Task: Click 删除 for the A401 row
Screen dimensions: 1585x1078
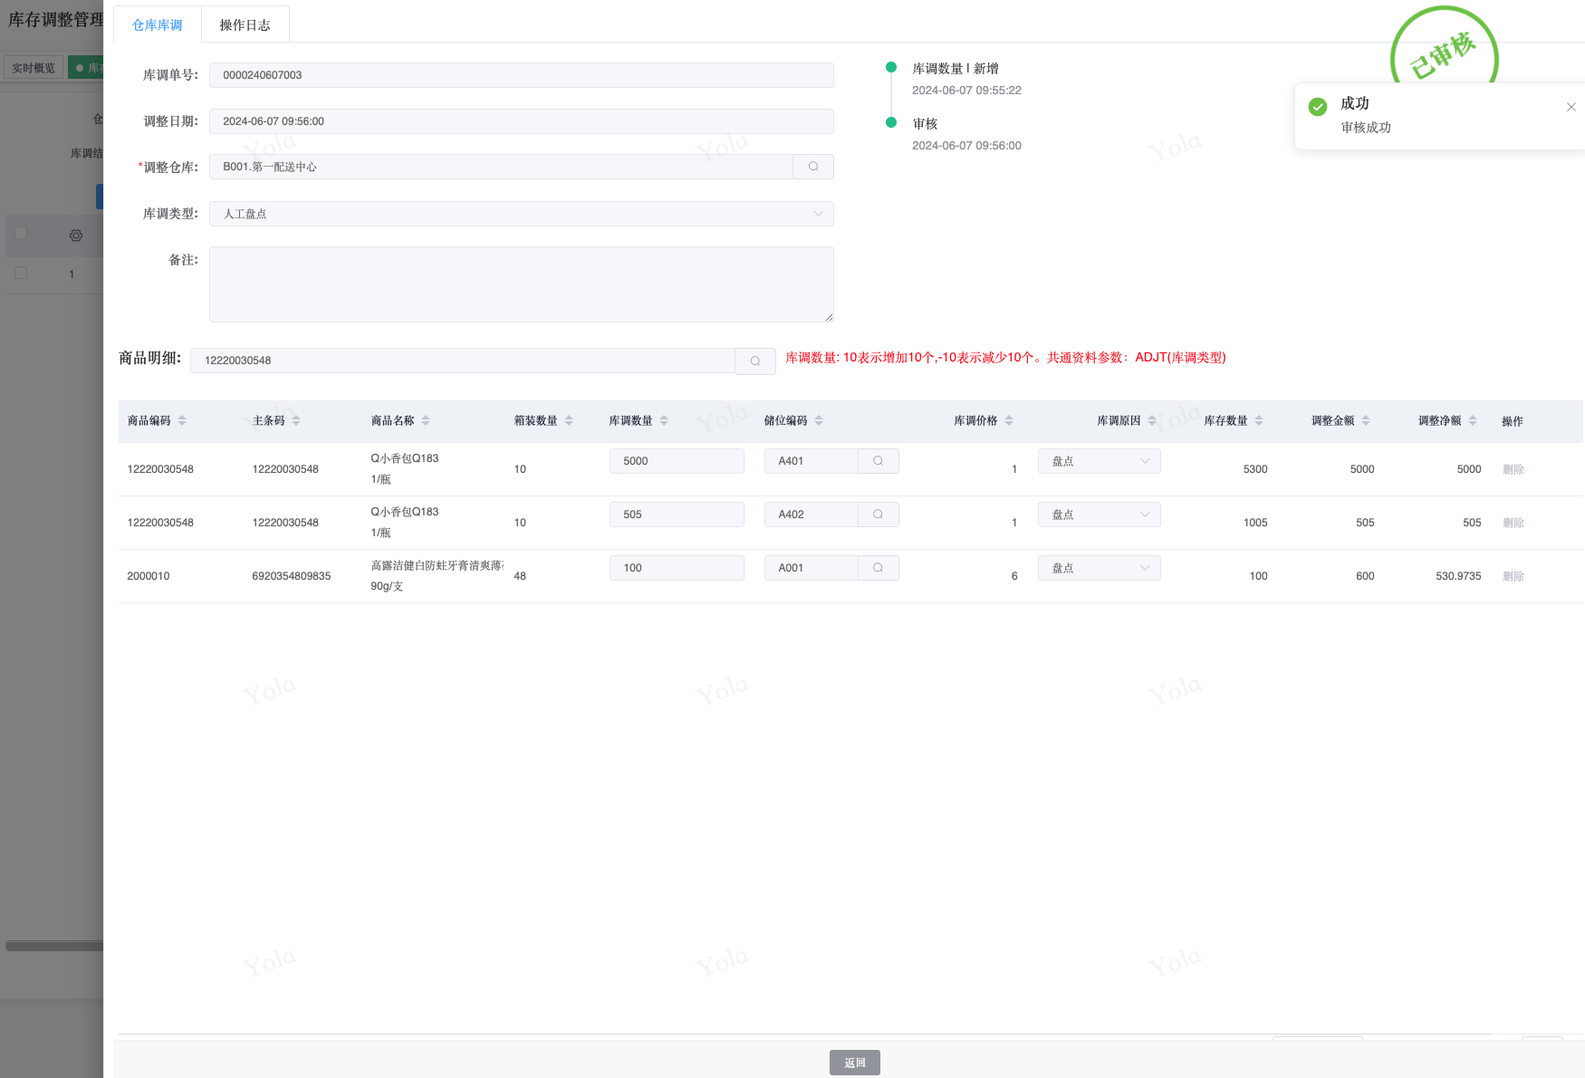Action: [x=1513, y=469]
